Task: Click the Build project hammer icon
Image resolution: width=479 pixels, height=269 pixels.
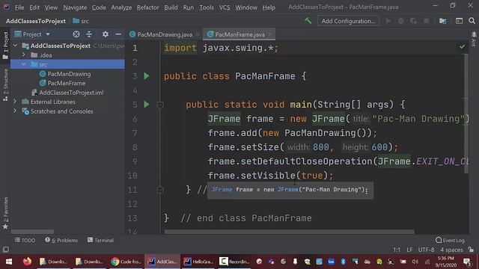Action: tap(308, 21)
